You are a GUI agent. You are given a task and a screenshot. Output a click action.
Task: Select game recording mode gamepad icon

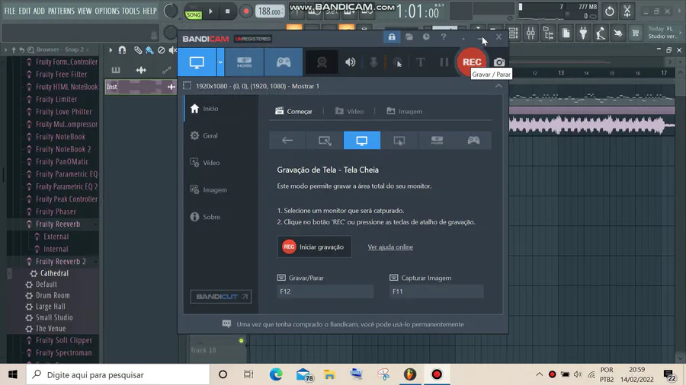[284, 62]
